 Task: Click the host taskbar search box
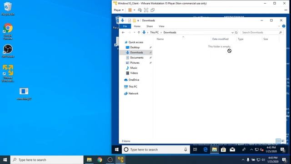point(47,160)
